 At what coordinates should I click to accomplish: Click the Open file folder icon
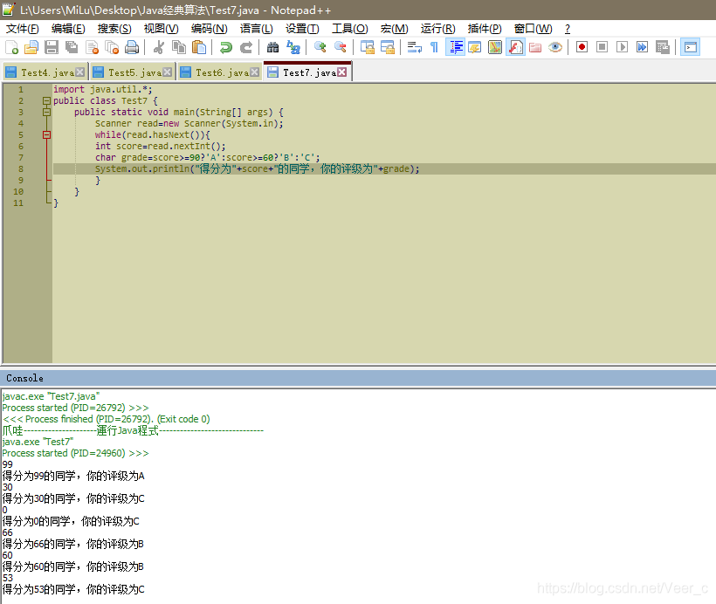coord(31,47)
